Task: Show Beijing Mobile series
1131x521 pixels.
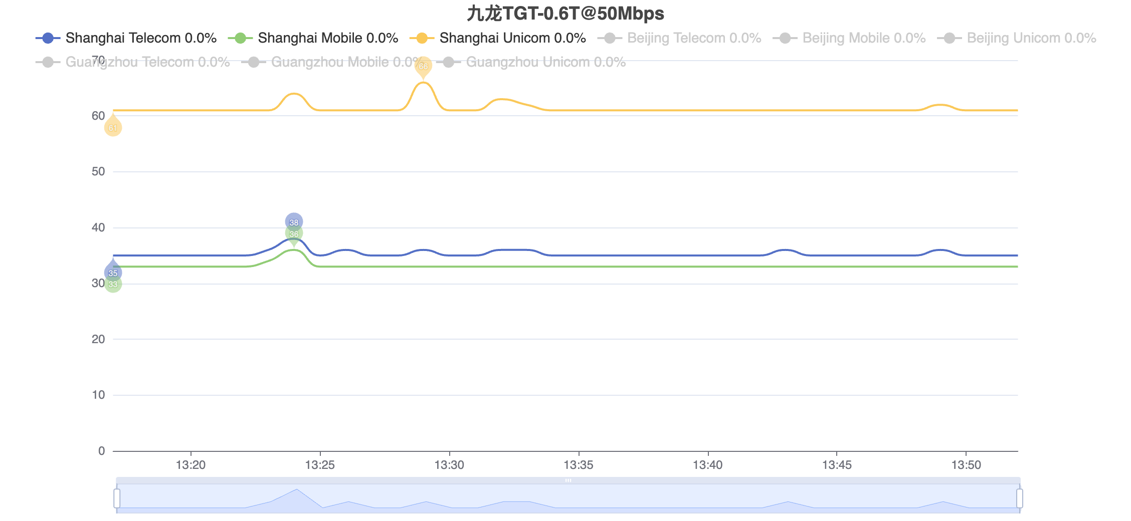Action: [x=849, y=38]
